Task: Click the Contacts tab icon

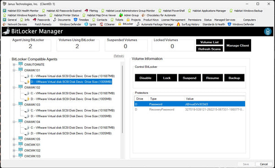Action: [94, 20]
